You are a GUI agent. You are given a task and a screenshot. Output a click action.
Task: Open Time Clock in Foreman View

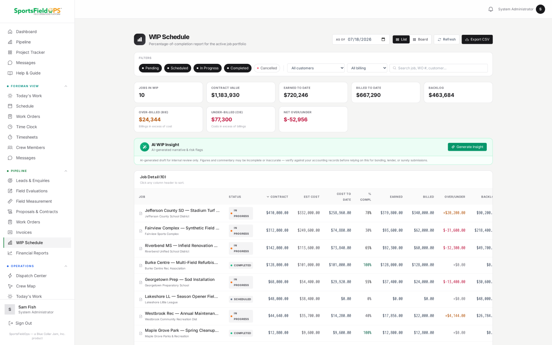[x=37, y=127]
